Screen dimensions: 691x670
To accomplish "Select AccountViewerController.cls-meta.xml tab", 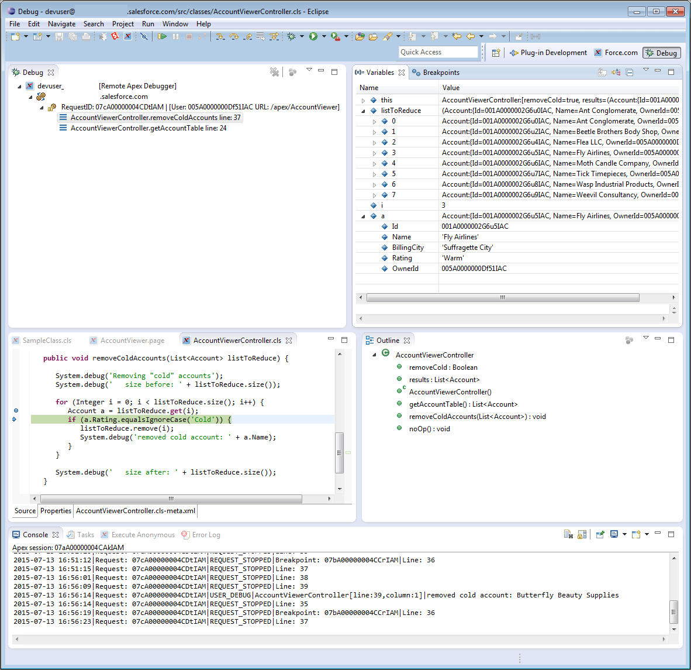I will pyautogui.click(x=135, y=511).
